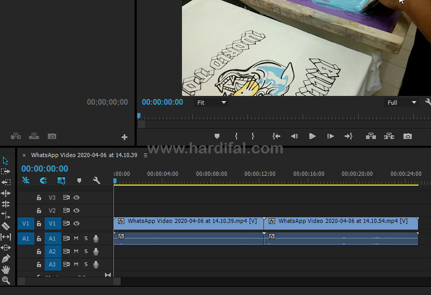This screenshot has width=431, height=295.
Task: Click the Program Monitor timecode field
Action: tap(162, 102)
